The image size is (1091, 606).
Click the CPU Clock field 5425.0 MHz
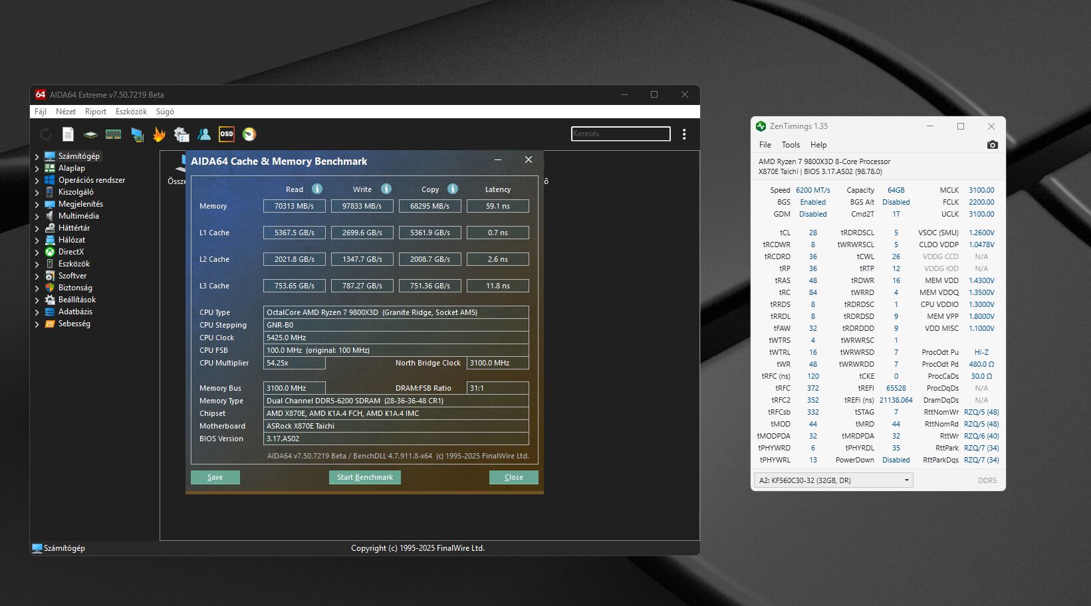(396, 338)
